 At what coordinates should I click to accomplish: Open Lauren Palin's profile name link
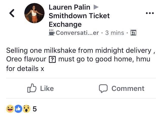(69, 7)
